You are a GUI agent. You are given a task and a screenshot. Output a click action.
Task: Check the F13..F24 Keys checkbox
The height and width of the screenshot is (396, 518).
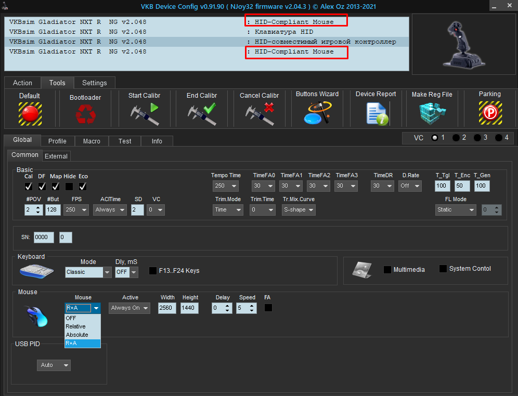[153, 270]
